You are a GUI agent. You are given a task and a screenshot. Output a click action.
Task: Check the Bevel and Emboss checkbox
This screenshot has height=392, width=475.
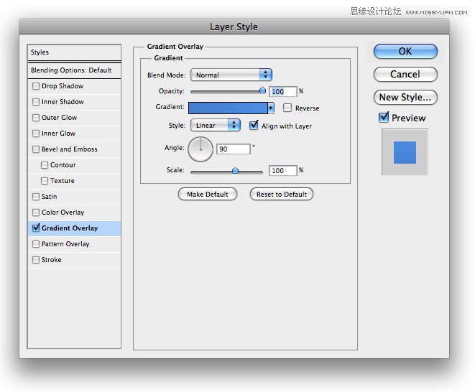[x=36, y=149]
